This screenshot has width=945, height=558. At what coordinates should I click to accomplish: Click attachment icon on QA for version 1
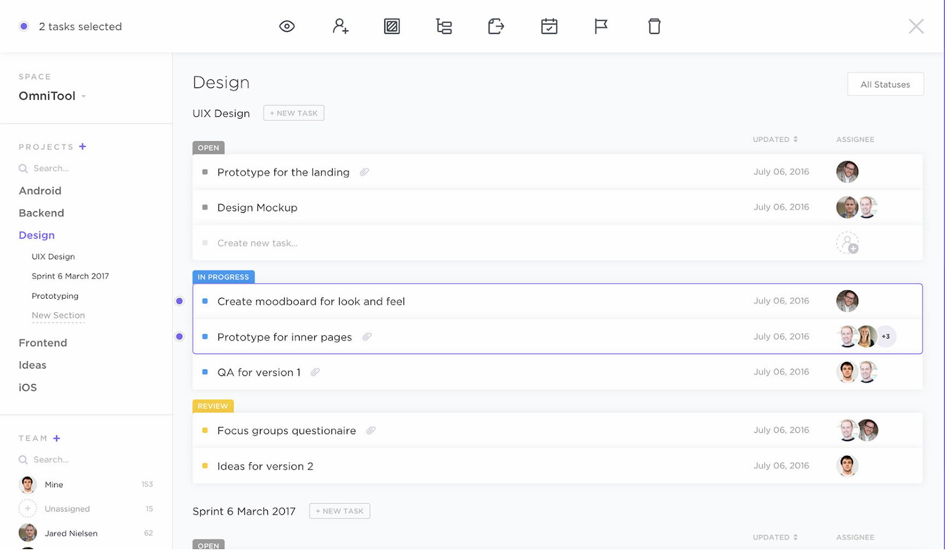tap(315, 372)
